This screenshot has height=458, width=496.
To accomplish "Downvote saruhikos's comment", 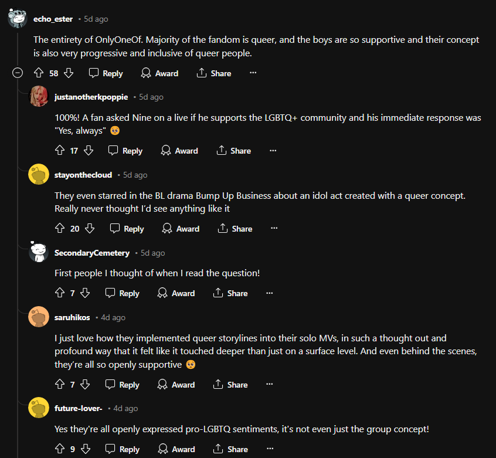I will pyautogui.click(x=84, y=385).
